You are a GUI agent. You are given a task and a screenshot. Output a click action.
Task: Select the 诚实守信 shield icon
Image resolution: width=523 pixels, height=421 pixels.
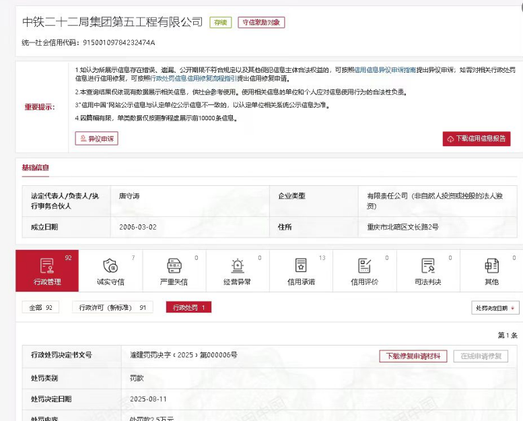click(110, 266)
